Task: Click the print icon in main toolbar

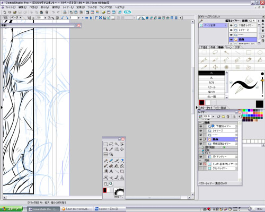Action: point(65,12)
